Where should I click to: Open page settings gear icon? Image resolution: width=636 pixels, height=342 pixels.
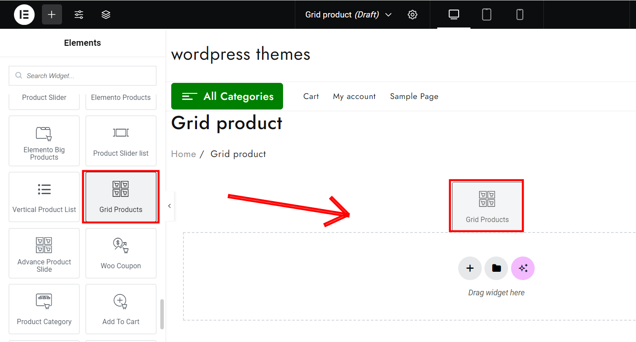[412, 14]
